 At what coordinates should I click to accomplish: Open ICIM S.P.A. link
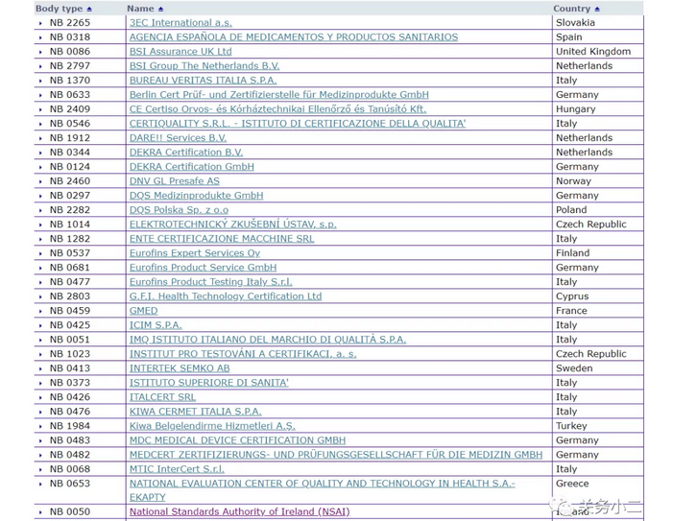(156, 325)
